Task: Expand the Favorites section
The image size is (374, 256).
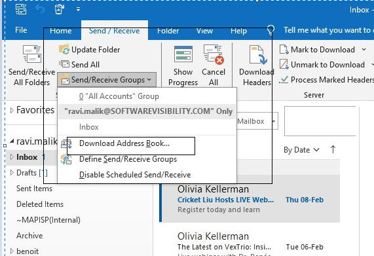Action: pyautogui.click(x=12, y=110)
